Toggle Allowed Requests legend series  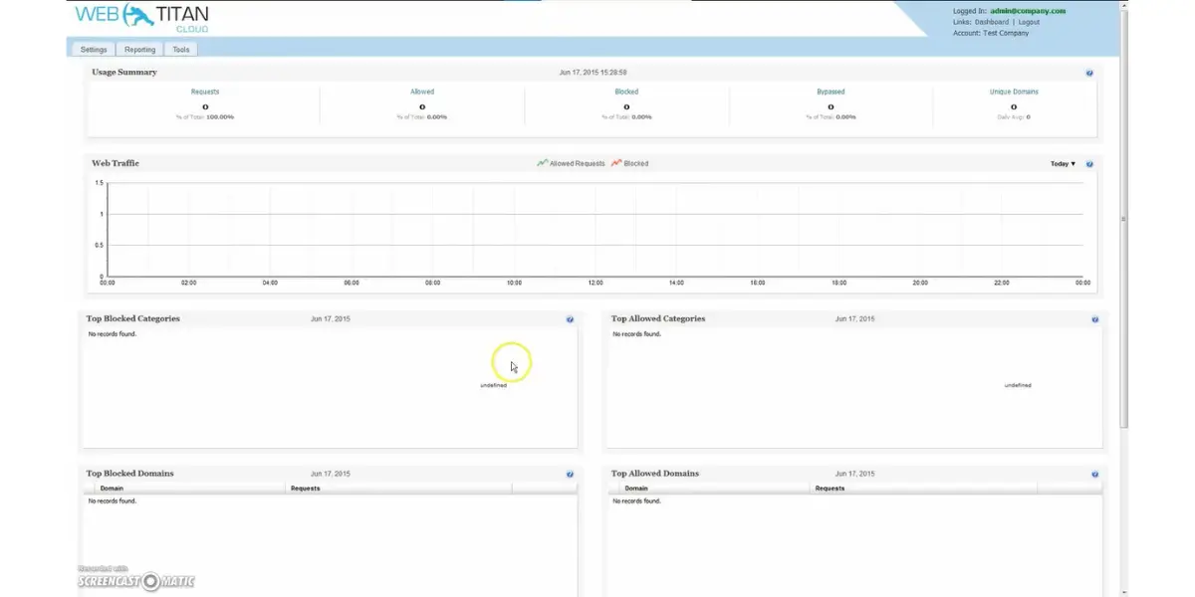pyautogui.click(x=571, y=163)
